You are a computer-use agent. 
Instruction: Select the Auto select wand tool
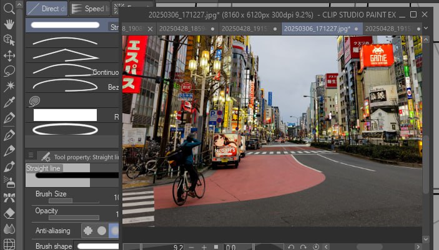coord(9,87)
